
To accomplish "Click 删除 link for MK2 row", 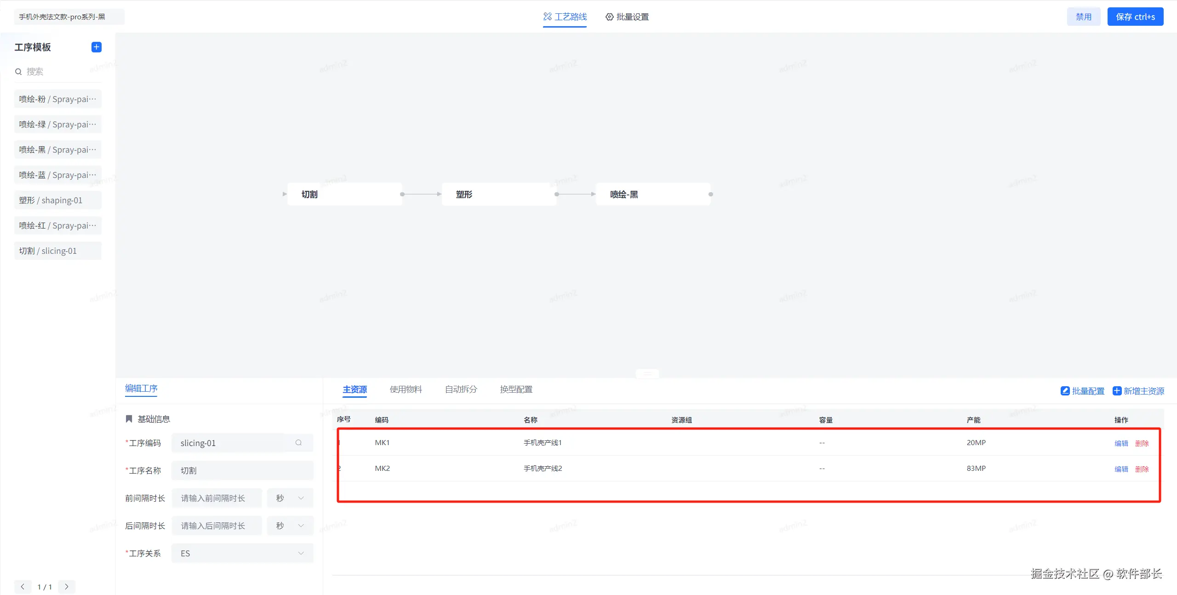I will [1142, 469].
